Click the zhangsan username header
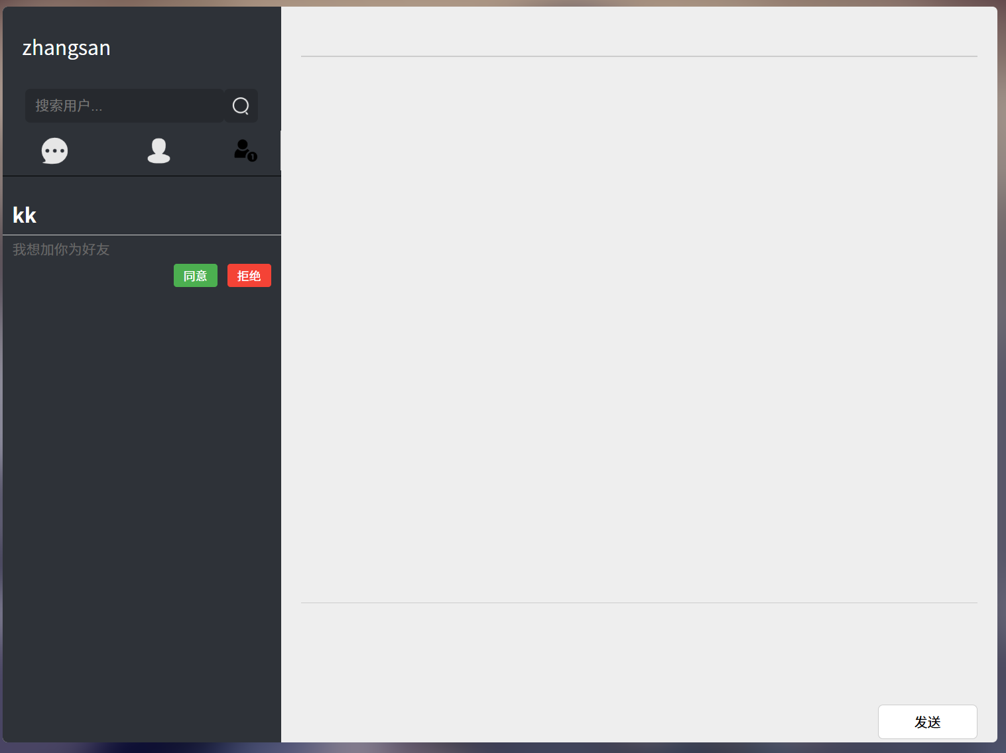This screenshot has height=753, width=1006. (x=66, y=48)
